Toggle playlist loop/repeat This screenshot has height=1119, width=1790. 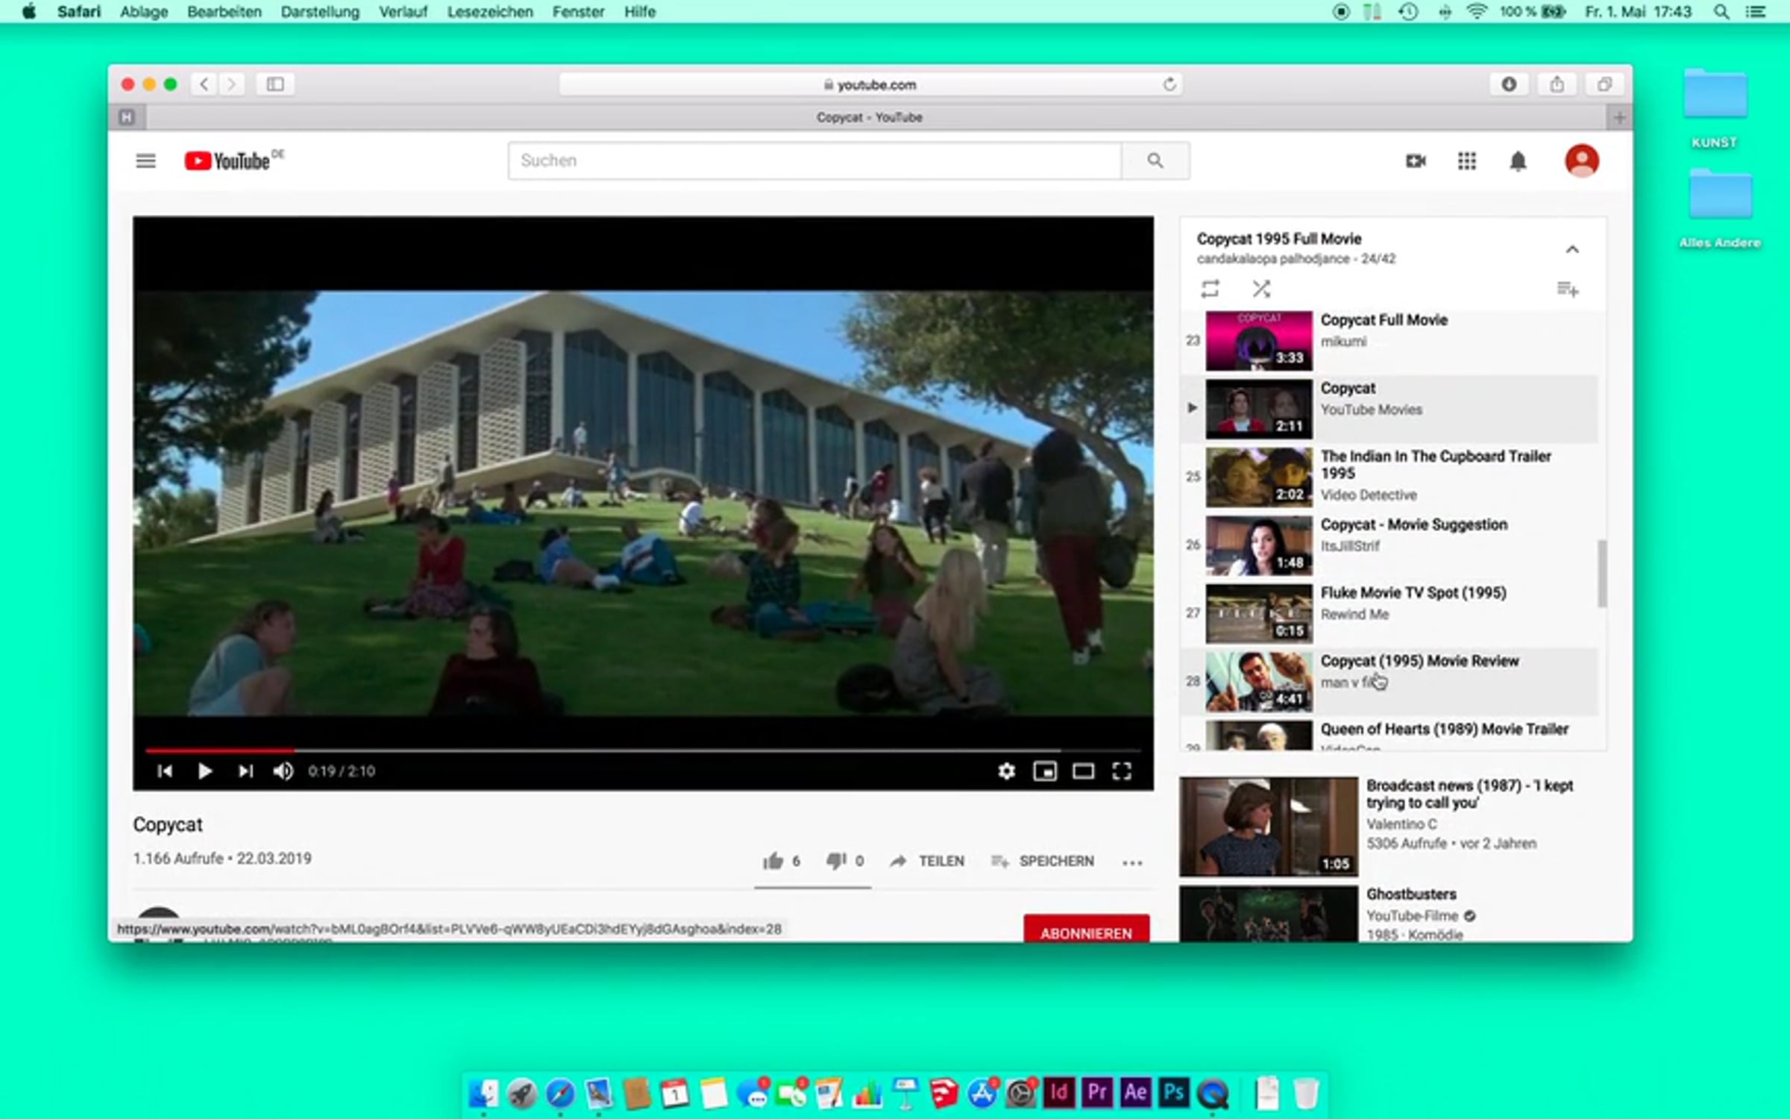(1210, 289)
